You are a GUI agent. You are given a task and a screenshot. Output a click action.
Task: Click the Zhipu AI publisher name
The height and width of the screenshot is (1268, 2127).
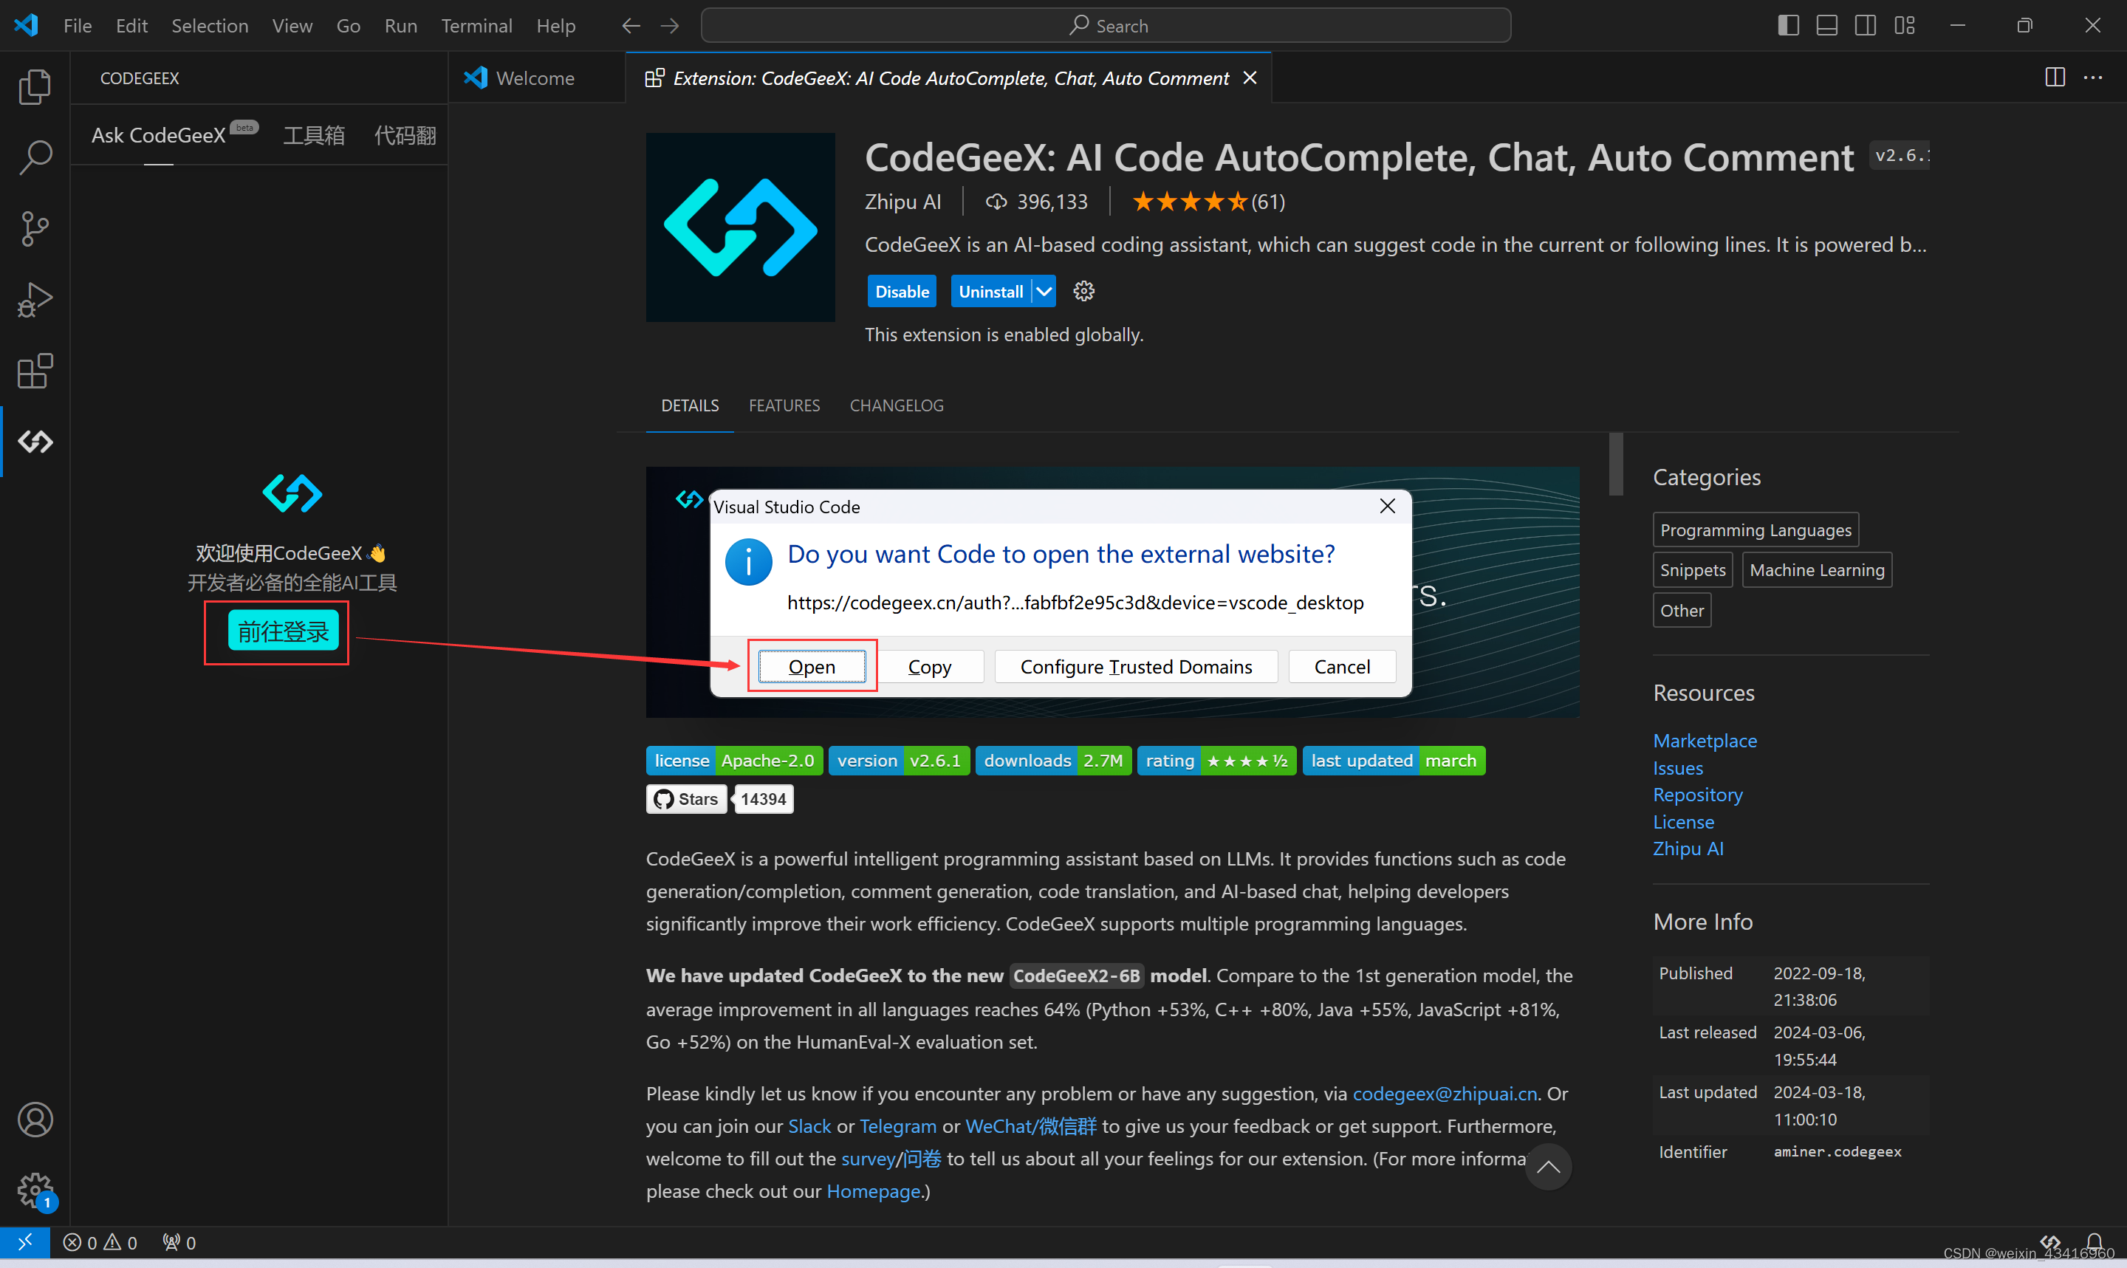902,202
